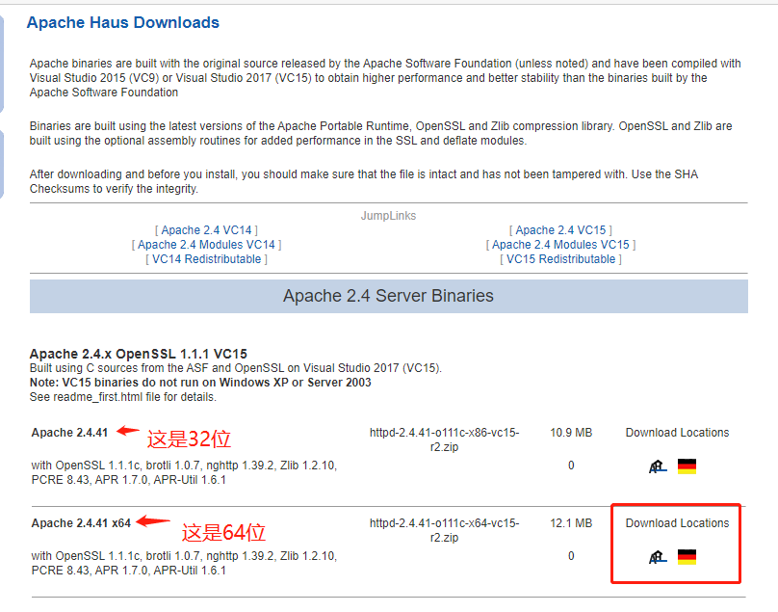Open the Apache 2.4 Modules VC15 jump link

[560, 245]
